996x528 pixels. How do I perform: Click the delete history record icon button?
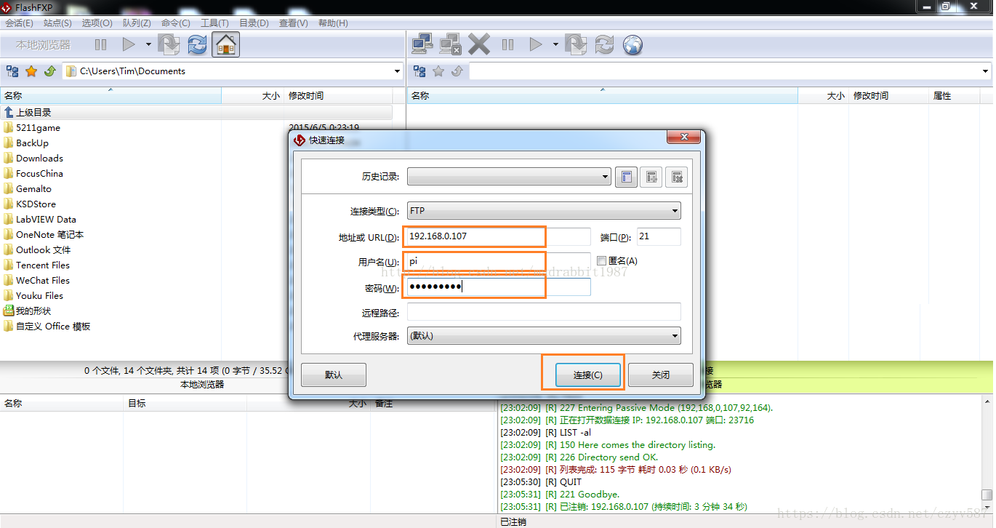click(676, 177)
